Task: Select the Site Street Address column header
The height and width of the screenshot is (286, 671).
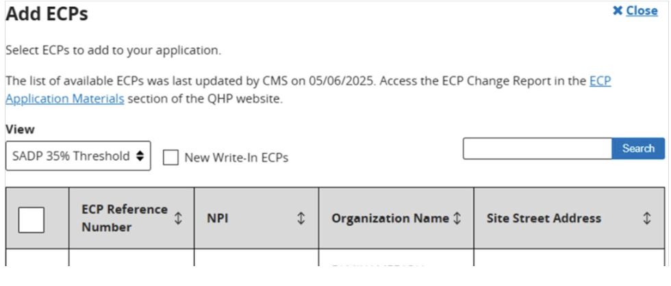Action: [x=544, y=218]
